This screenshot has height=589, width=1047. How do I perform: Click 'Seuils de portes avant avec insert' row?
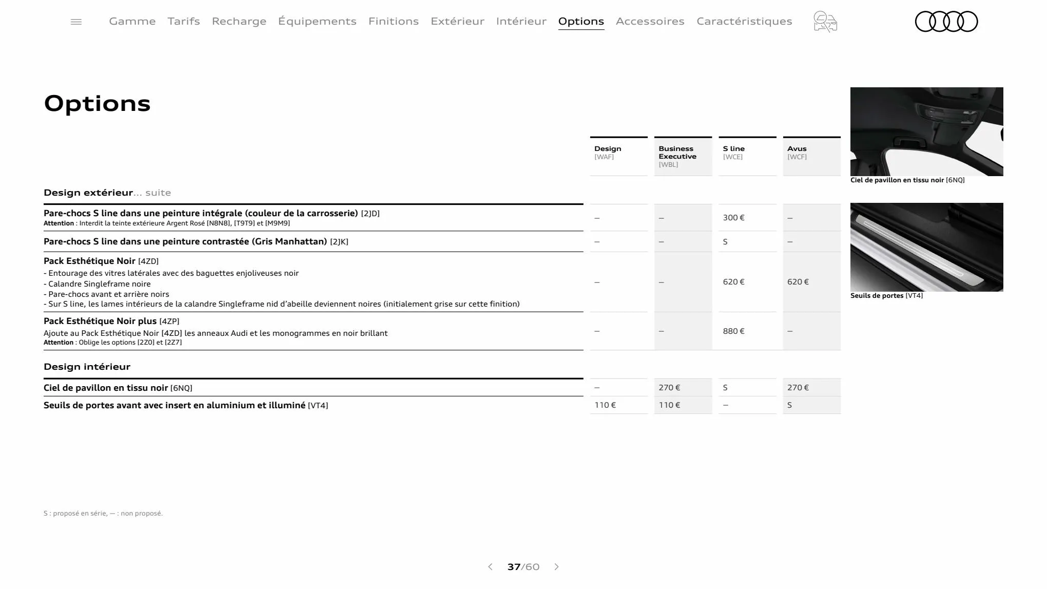[314, 405]
